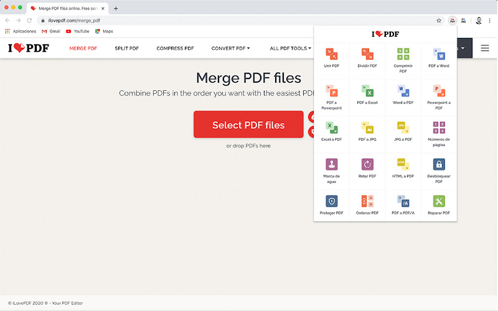Open the Gmail bookmark
498x311 pixels.
[51, 32]
